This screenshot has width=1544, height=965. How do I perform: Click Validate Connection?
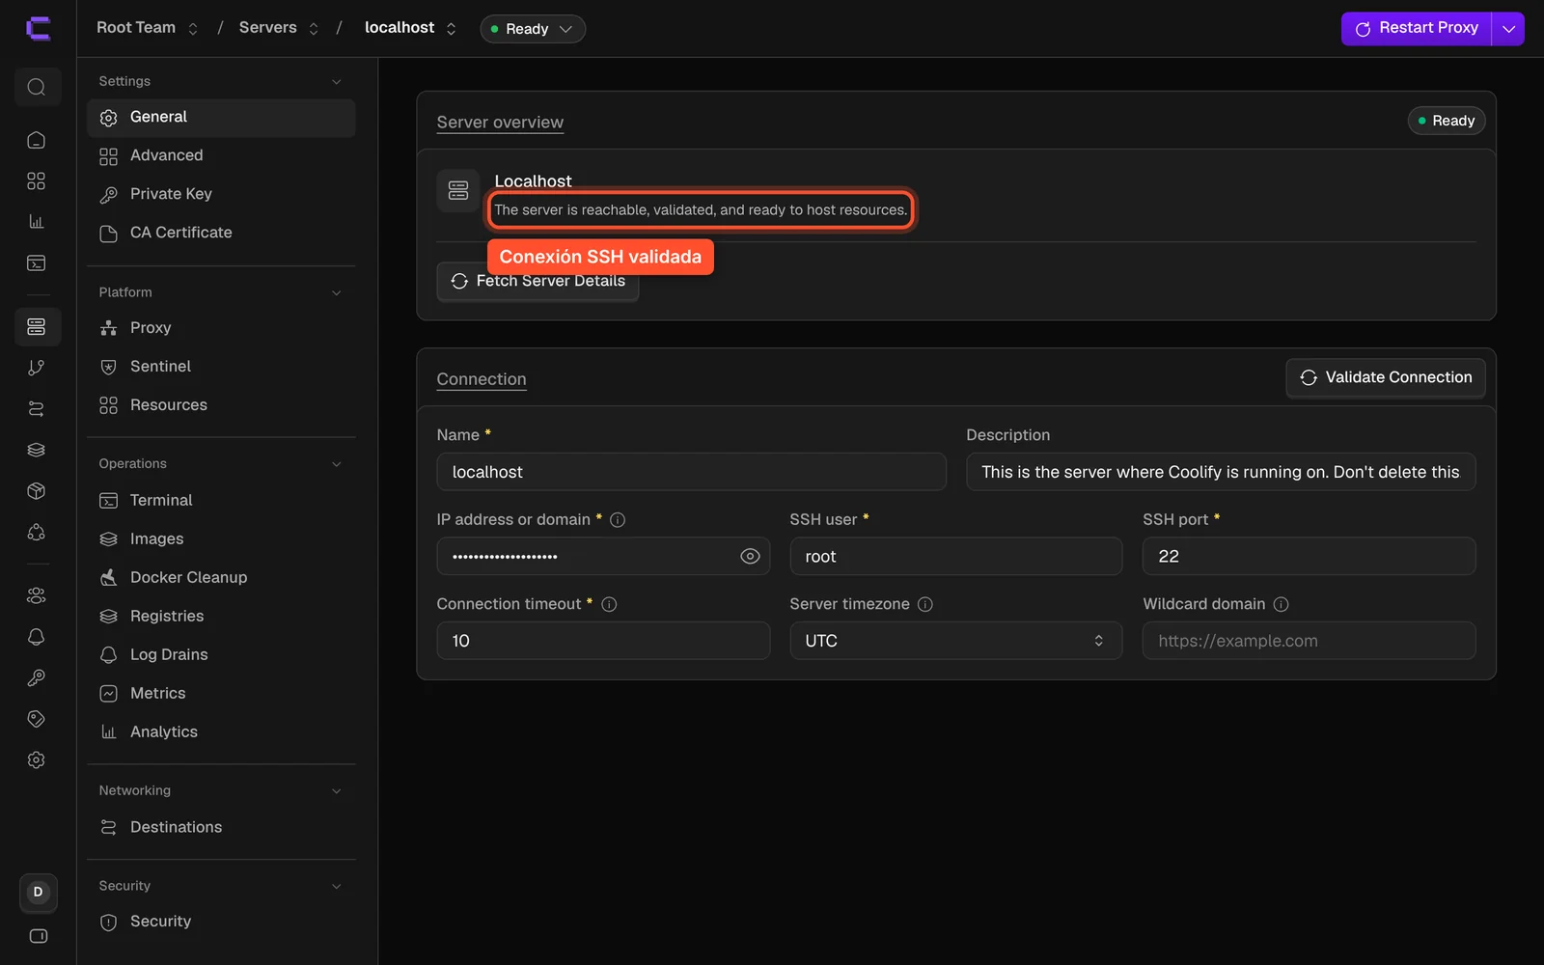coord(1386,377)
